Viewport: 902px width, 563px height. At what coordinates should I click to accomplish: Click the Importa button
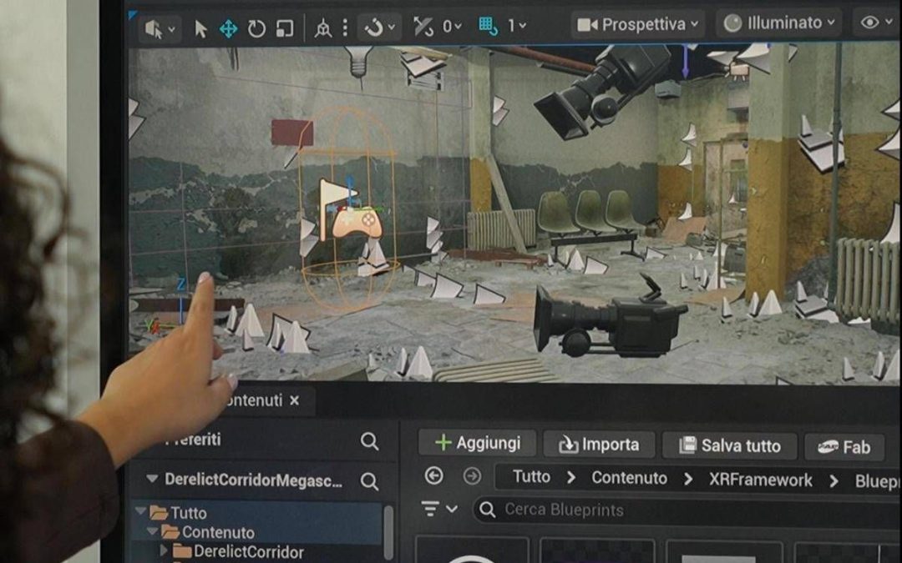click(599, 445)
